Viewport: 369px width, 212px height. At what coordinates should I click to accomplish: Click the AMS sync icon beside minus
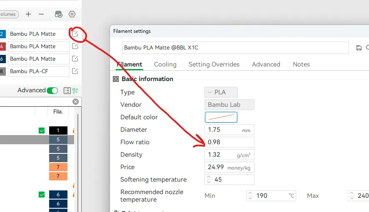[x=59, y=14]
